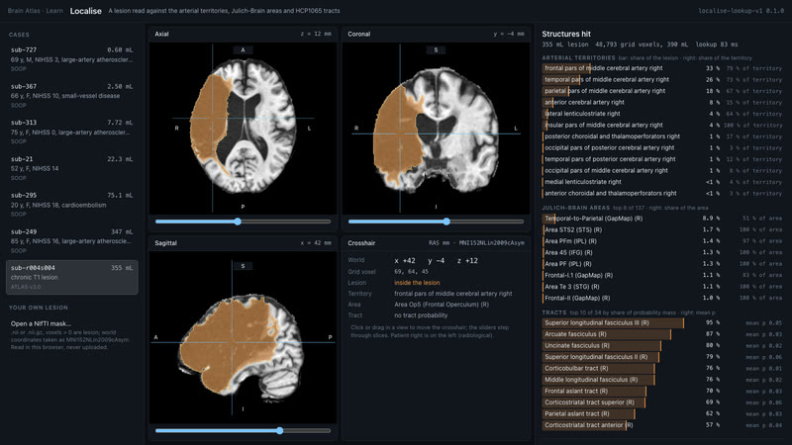
Task: Click the coronal brain view image
Action: (x=436, y=129)
